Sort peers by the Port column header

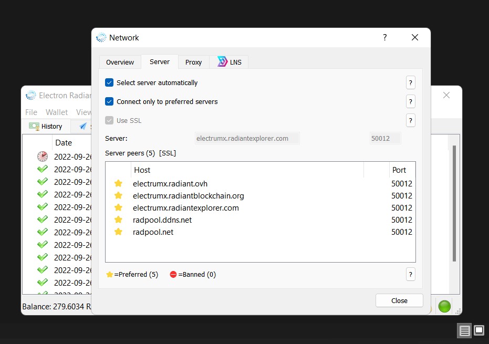(x=402, y=170)
